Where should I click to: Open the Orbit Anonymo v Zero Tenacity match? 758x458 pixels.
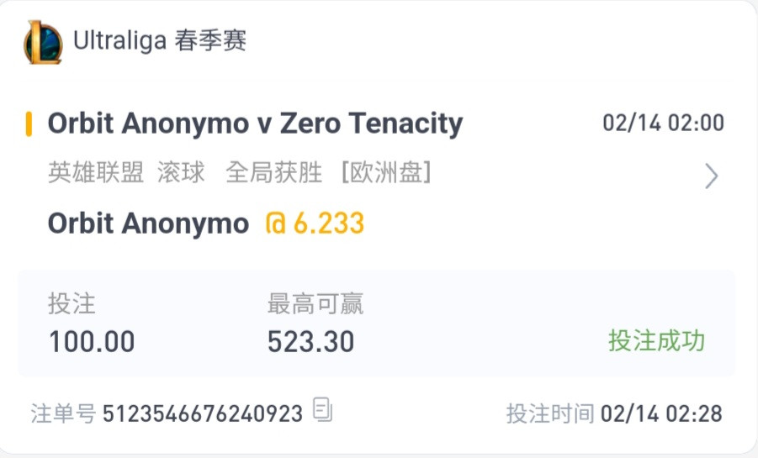coord(255,124)
